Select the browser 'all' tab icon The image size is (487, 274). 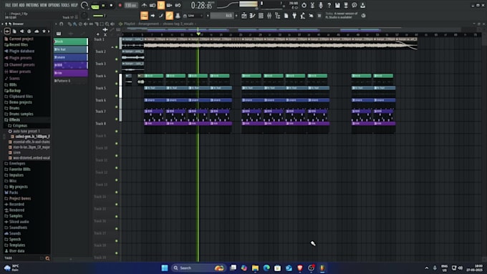pyautogui.click(x=7, y=31)
